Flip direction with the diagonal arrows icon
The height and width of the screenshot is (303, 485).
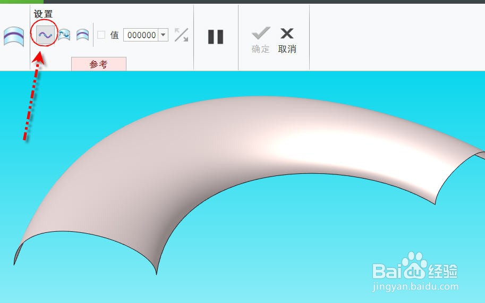(x=181, y=35)
